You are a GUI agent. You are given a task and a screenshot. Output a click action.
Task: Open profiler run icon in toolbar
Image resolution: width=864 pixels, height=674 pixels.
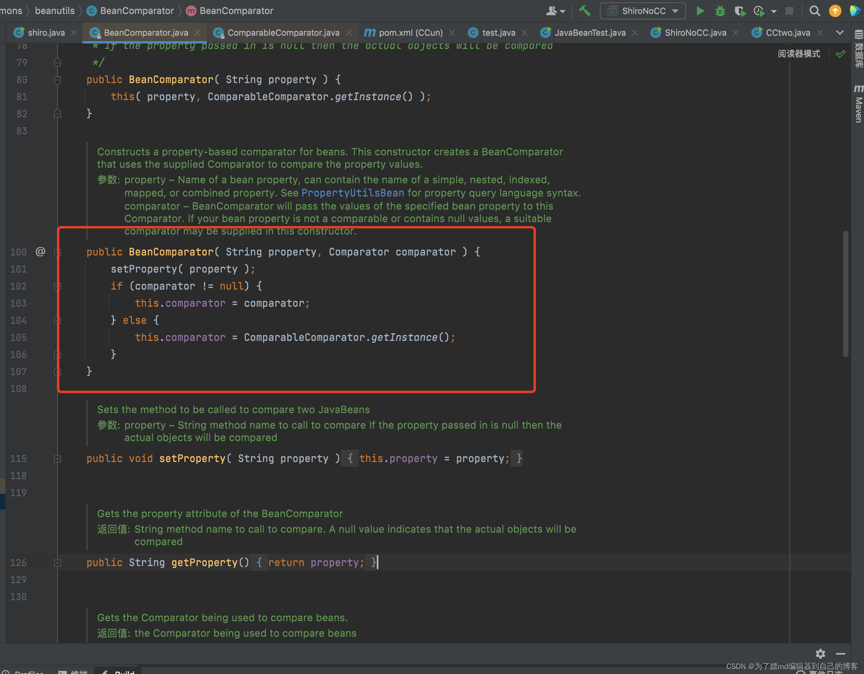click(x=759, y=10)
